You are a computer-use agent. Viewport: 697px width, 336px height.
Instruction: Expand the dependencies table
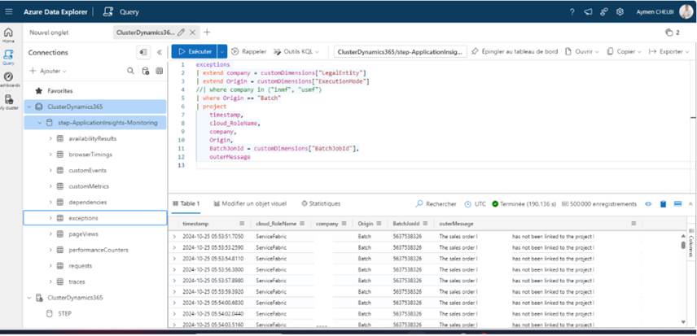click(x=50, y=202)
